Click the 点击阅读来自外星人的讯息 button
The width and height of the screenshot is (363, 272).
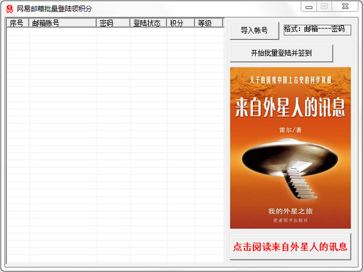(290, 247)
